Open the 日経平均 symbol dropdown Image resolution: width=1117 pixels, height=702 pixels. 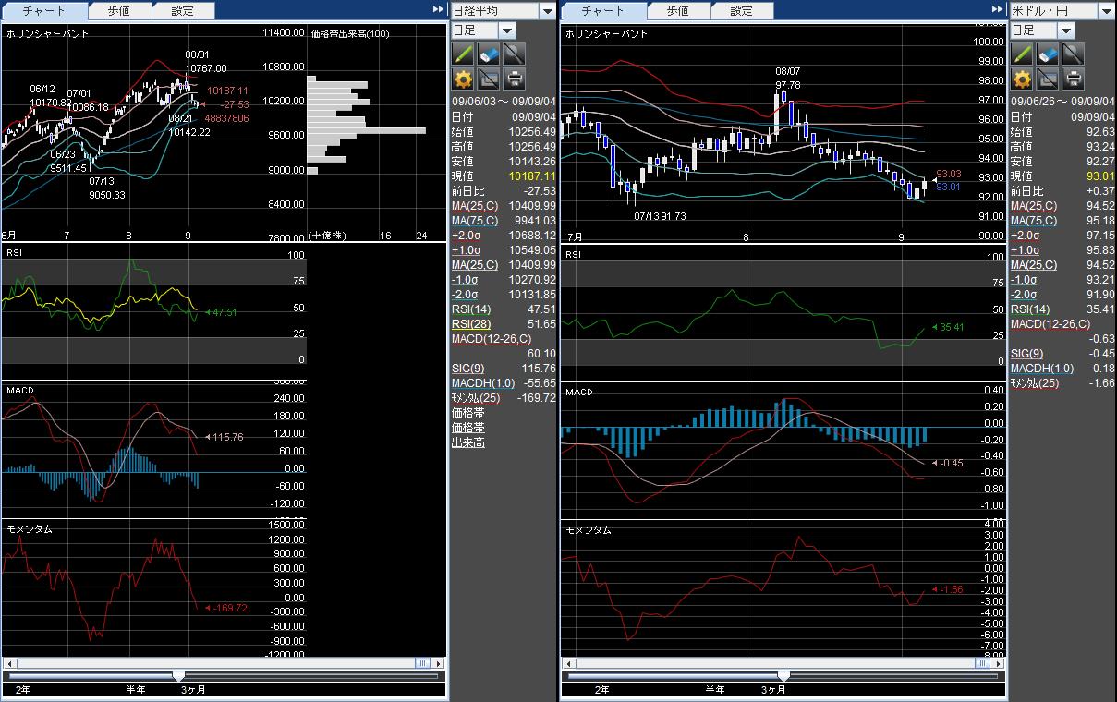pos(547,11)
